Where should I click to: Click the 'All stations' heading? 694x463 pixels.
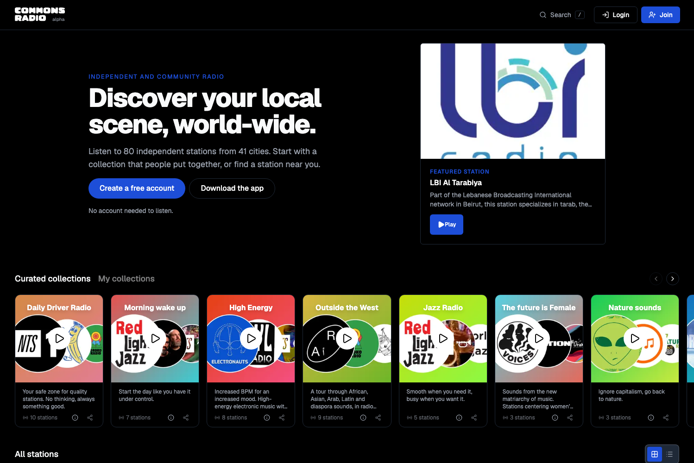pos(37,454)
